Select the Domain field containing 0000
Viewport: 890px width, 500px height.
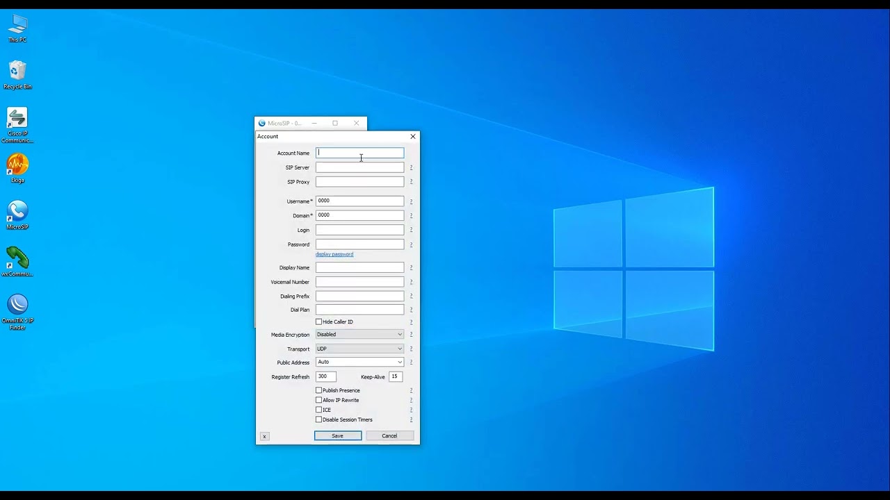[359, 215]
